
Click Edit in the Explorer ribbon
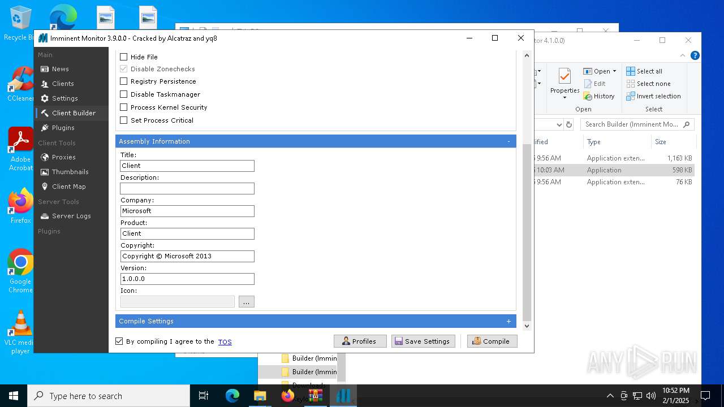(594, 84)
